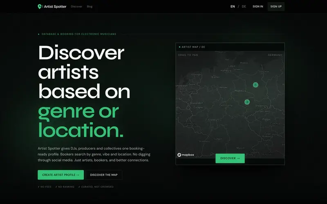Screen dimensions: 327x204
Task: Open the Discover navigation link
Action: pyautogui.click(x=76, y=7)
